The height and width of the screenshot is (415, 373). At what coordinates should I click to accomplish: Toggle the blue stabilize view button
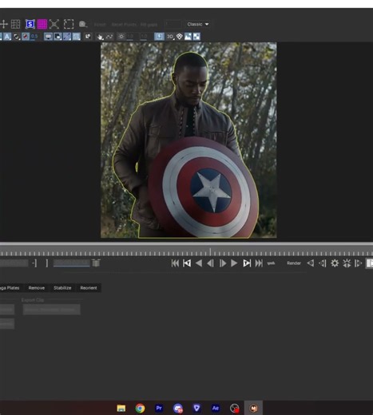(x=159, y=37)
